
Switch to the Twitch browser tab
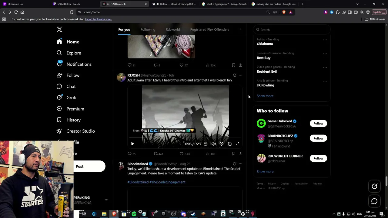tap(74, 4)
